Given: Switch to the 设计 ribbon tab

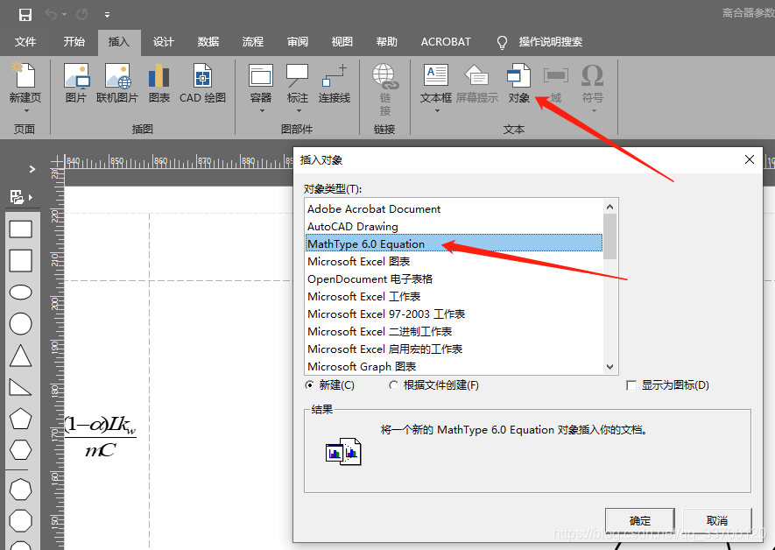Looking at the screenshot, I should coord(163,42).
